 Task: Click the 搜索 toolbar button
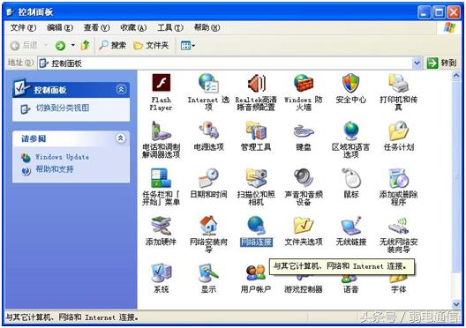[113, 46]
